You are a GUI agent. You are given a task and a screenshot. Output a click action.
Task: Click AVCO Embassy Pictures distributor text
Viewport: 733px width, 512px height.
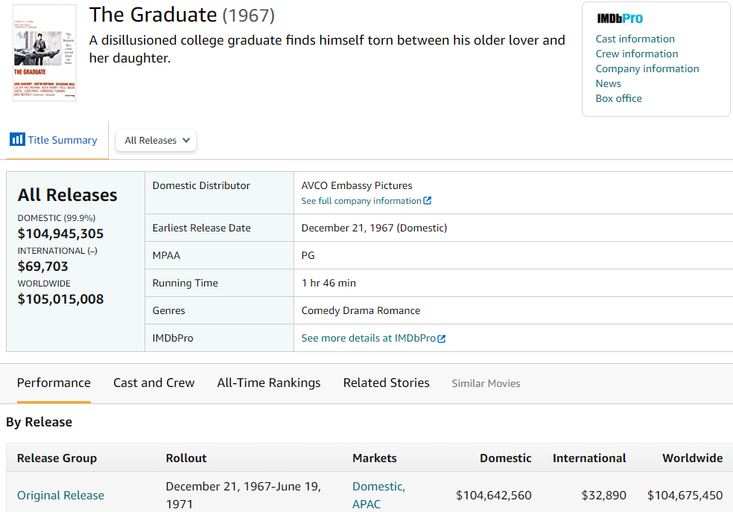(x=357, y=185)
